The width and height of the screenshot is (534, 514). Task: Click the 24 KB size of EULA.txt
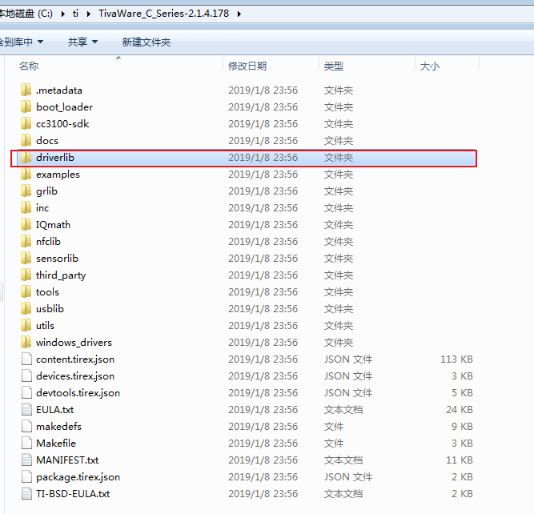tap(460, 409)
